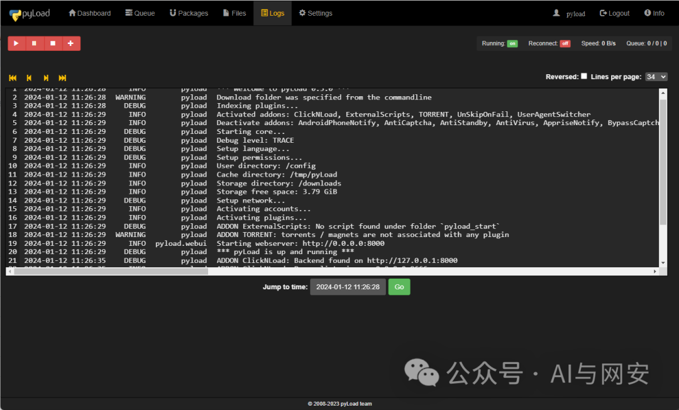Click log line 'Storage free space: 3.79 GiB'
The width and height of the screenshot is (679, 410).
277,192
